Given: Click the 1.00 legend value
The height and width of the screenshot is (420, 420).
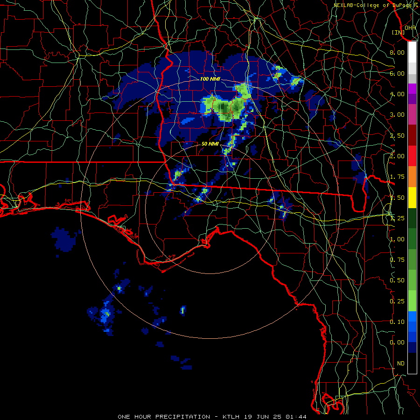Looking at the screenshot, I should (397, 239).
